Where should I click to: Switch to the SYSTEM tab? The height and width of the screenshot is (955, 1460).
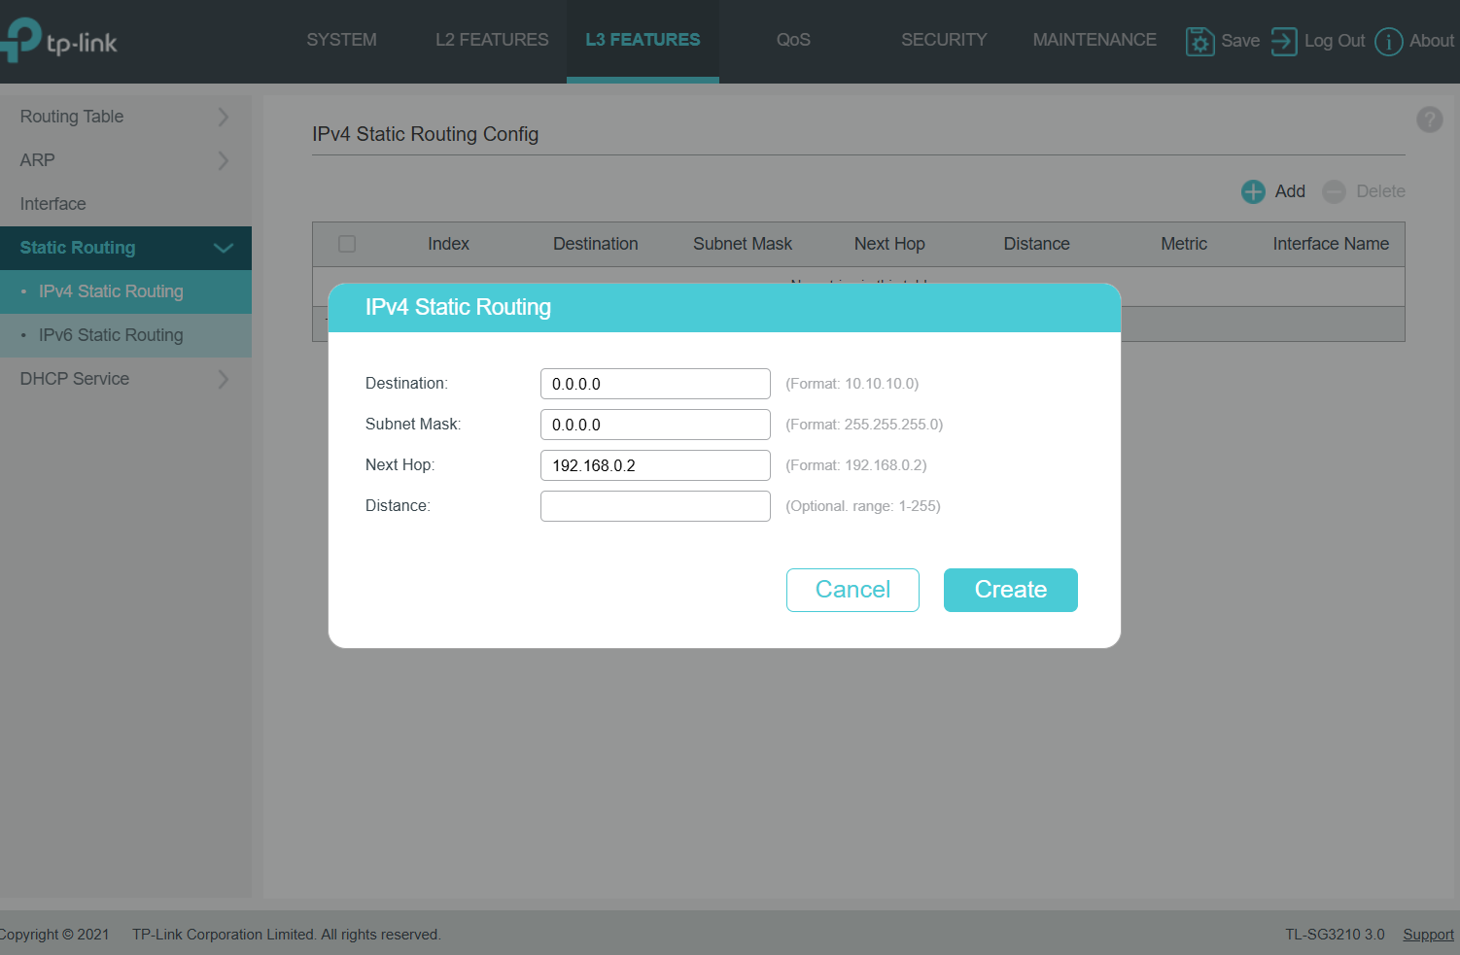click(x=341, y=40)
